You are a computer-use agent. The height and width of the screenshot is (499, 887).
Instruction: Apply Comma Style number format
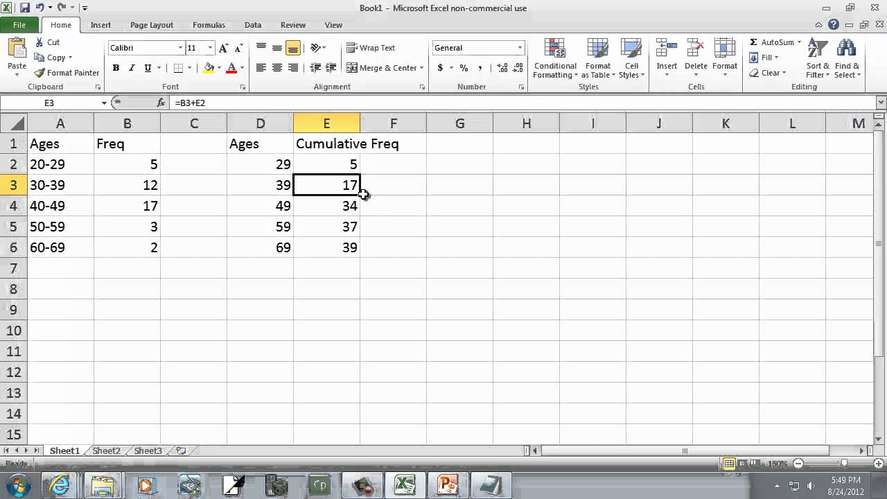(x=480, y=68)
